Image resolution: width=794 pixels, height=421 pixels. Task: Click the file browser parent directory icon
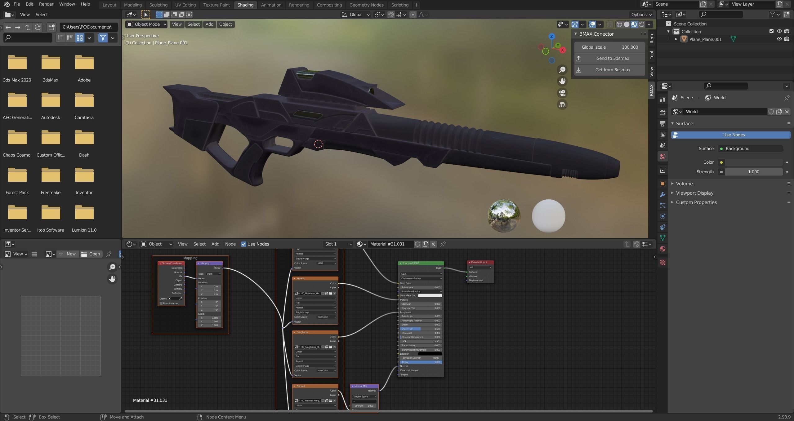coord(28,27)
